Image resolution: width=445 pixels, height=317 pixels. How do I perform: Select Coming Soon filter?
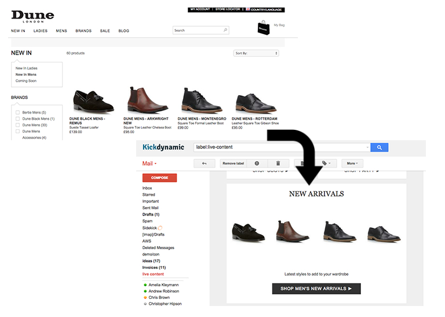(26, 81)
